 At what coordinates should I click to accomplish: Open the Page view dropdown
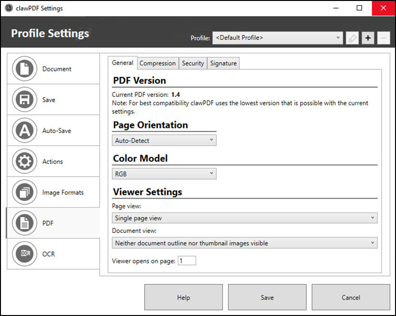(x=245, y=218)
